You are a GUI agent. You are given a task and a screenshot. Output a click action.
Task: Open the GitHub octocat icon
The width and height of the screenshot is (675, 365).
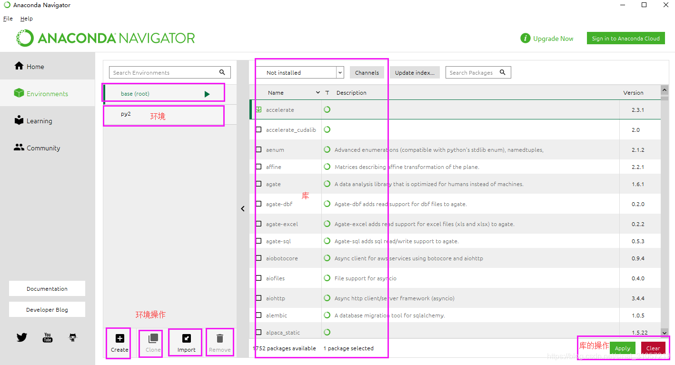point(73,337)
